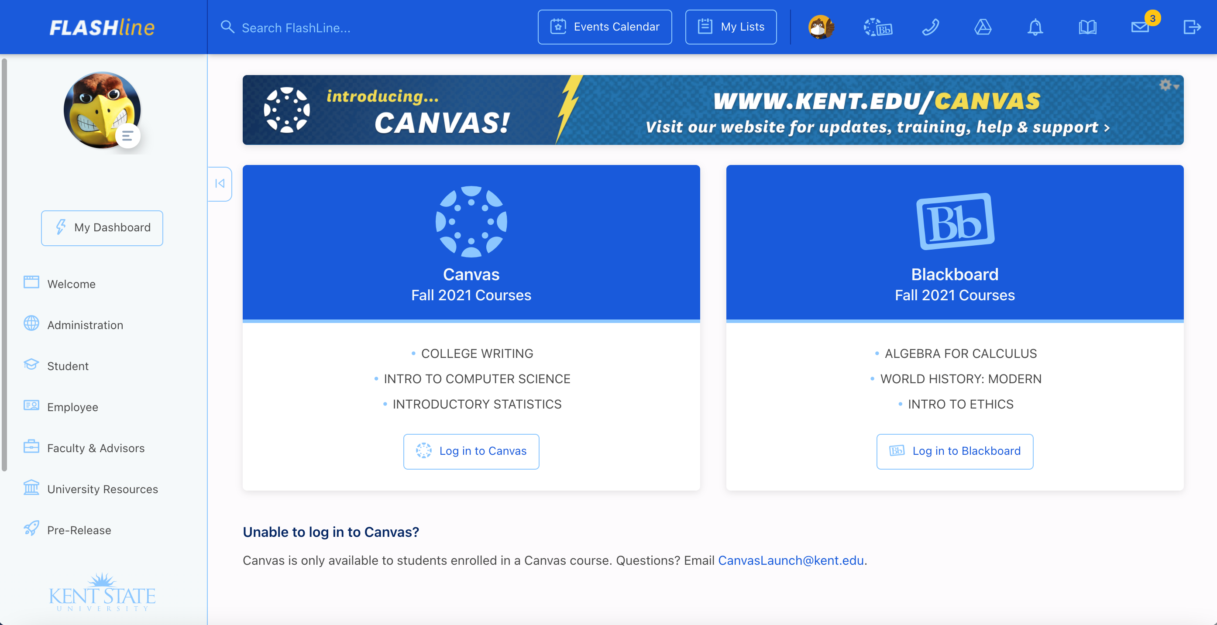Click the Blackboard Fall 2021 Courses heading
Viewport: 1217px width, 625px height.
click(x=955, y=285)
